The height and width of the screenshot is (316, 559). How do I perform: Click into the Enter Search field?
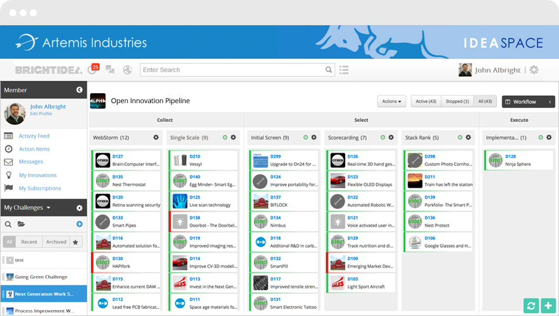pos(232,70)
